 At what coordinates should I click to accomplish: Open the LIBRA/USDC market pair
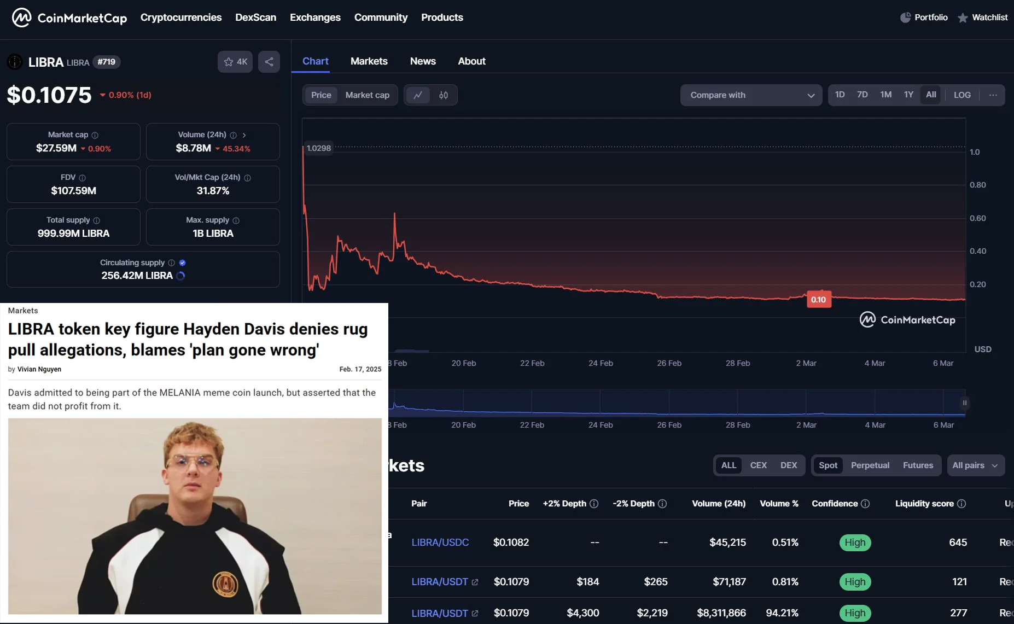440,542
